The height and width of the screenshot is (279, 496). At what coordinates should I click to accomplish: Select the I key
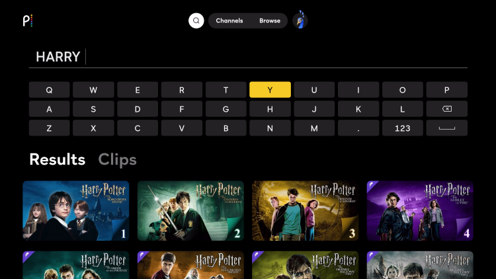tap(358, 90)
